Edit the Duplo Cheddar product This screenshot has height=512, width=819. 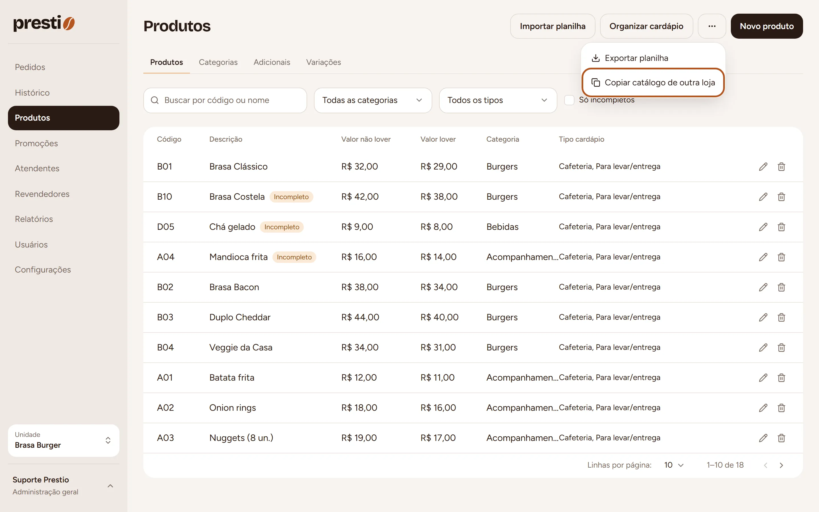click(x=763, y=317)
